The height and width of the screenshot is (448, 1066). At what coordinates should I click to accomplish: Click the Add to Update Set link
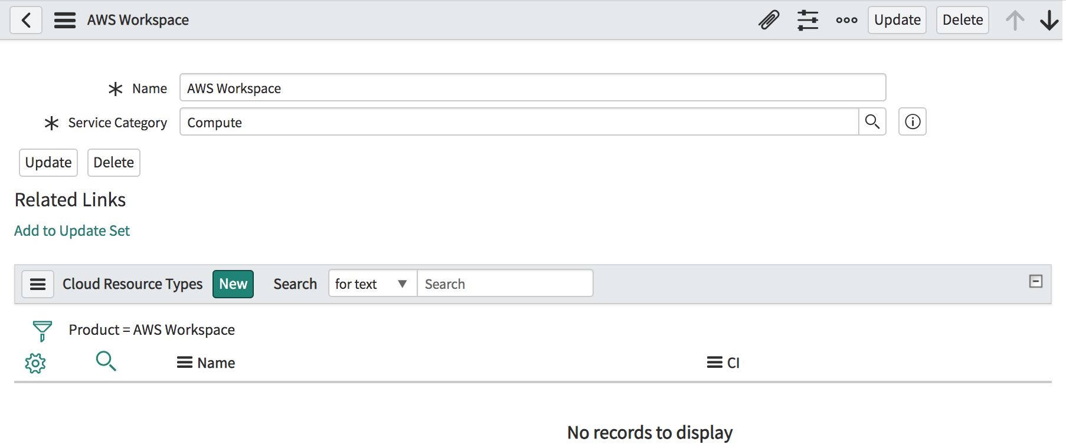tap(72, 231)
